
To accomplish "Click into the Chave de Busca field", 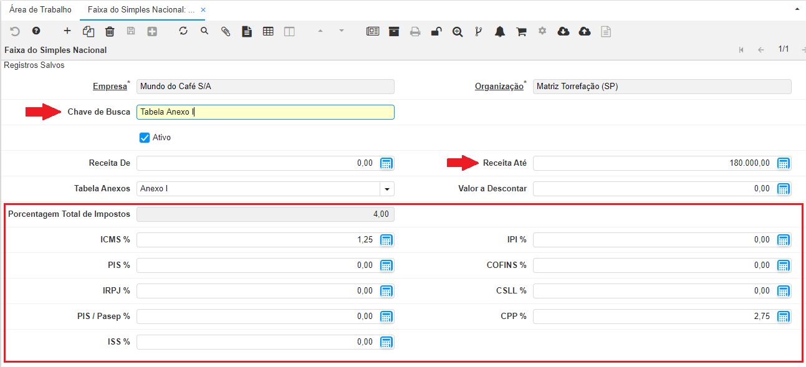I will 265,112.
